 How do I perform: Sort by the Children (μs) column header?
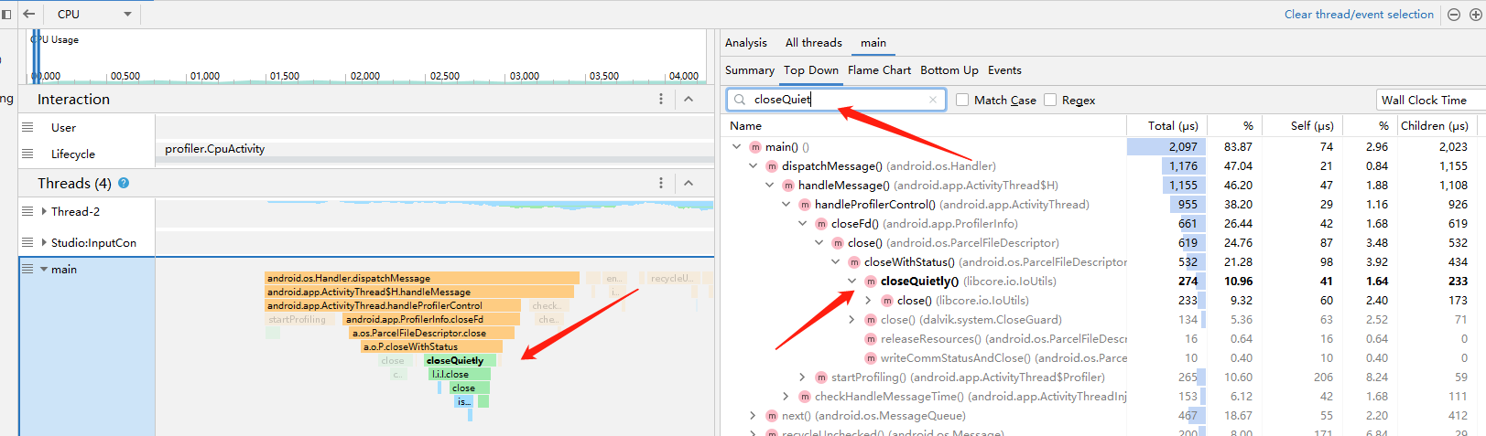point(1434,125)
